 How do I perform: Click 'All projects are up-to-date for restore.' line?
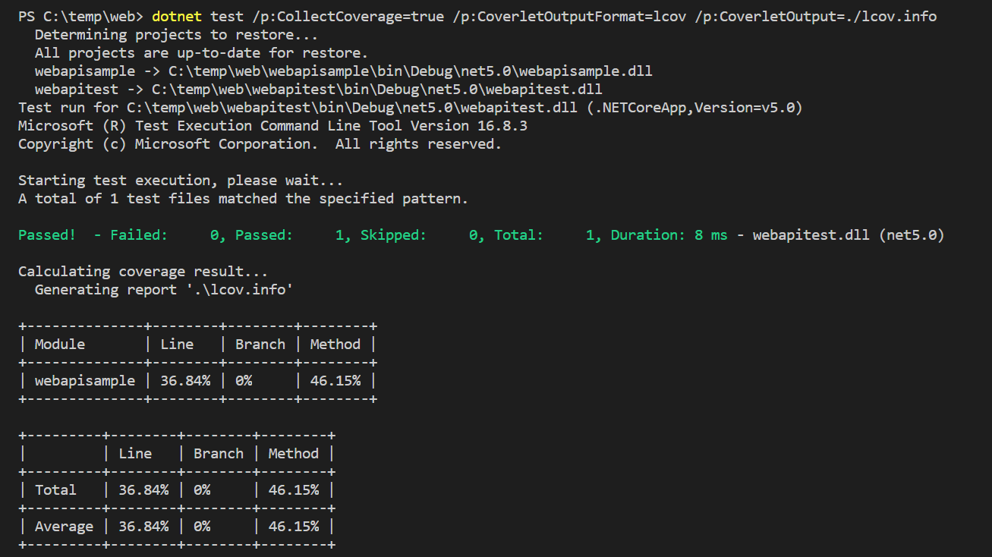point(201,53)
